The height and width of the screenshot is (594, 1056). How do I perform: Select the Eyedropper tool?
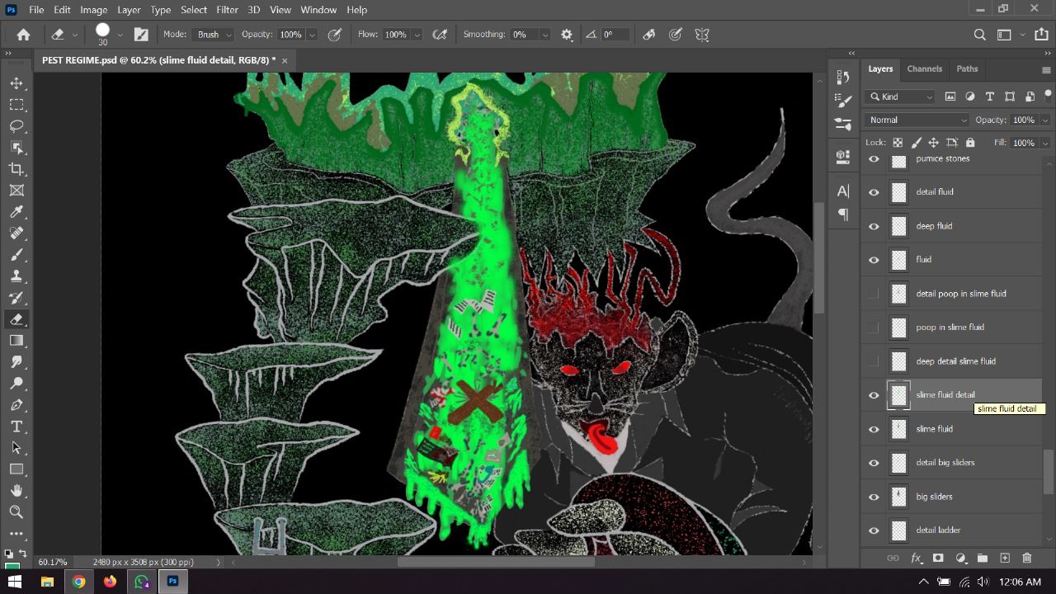tap(16, 212)
